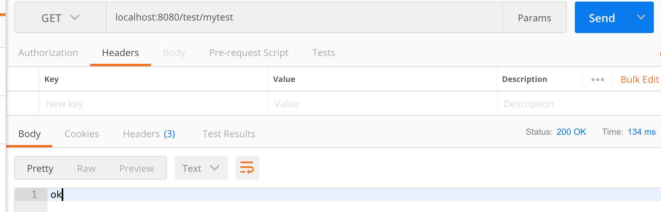Switch to the Authorization tab
This screenshot has width=661, height=212.
click(x=48, y=53)
